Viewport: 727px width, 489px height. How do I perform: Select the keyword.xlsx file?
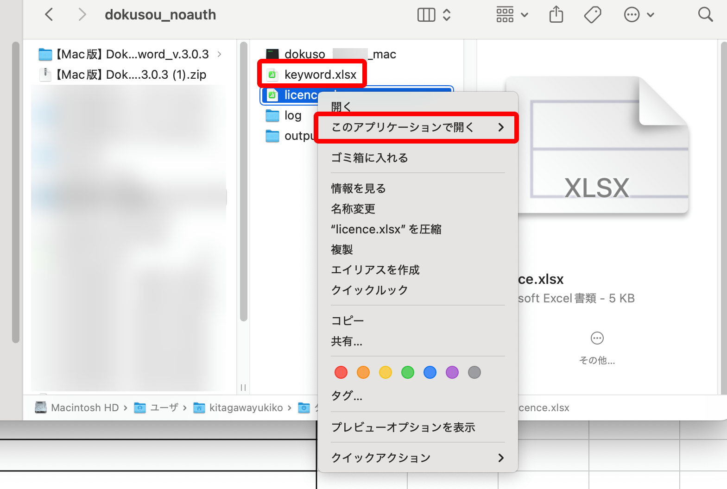pyautogui.click(x=320, y=75)
